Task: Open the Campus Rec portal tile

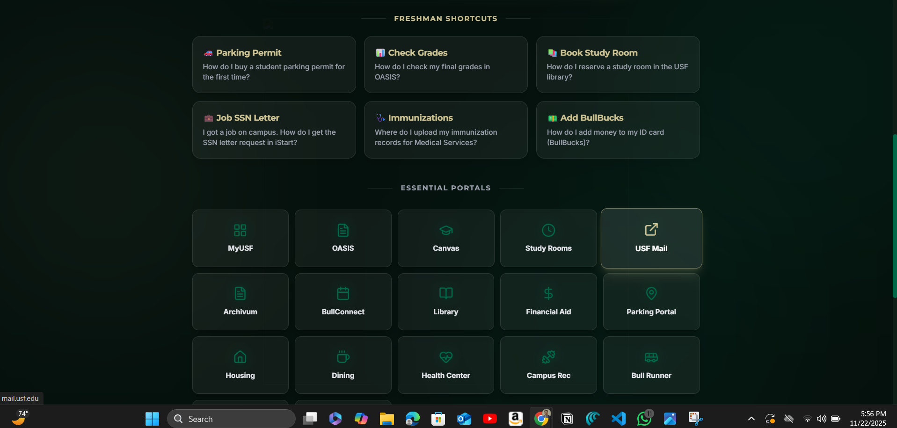Action: (x=548, y=365)
